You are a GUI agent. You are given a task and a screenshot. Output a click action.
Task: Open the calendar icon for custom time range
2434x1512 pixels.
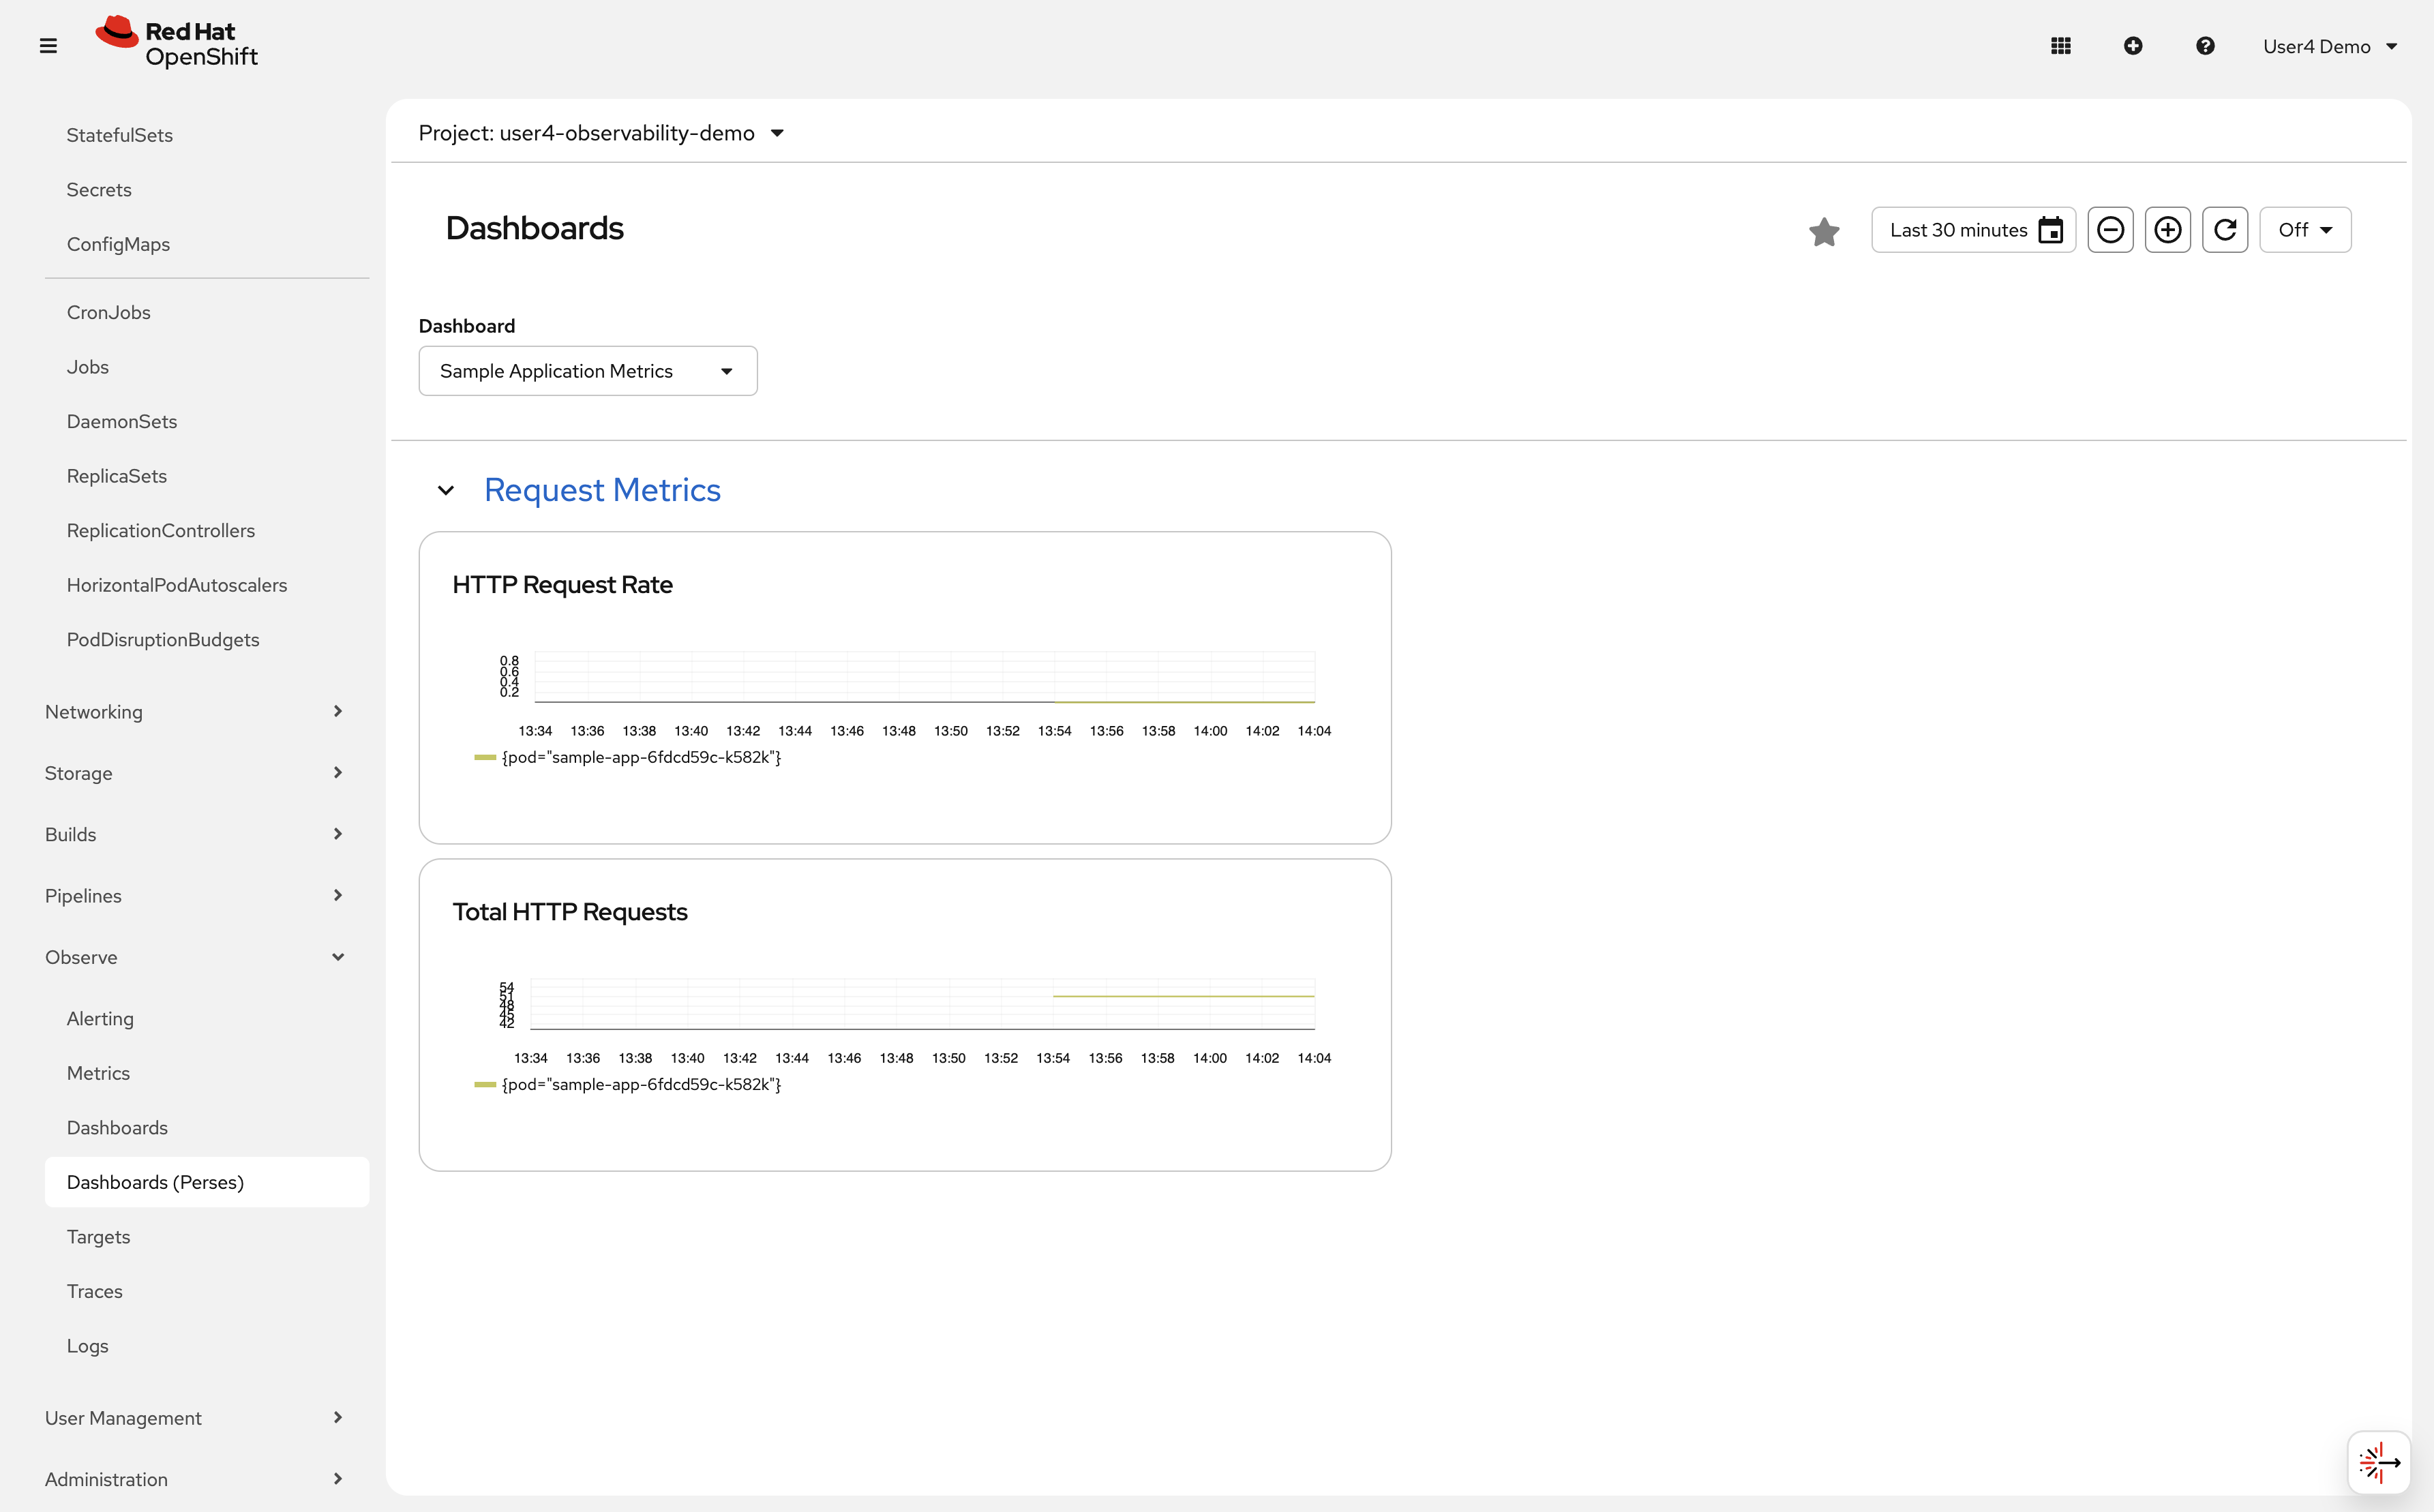2051,229
